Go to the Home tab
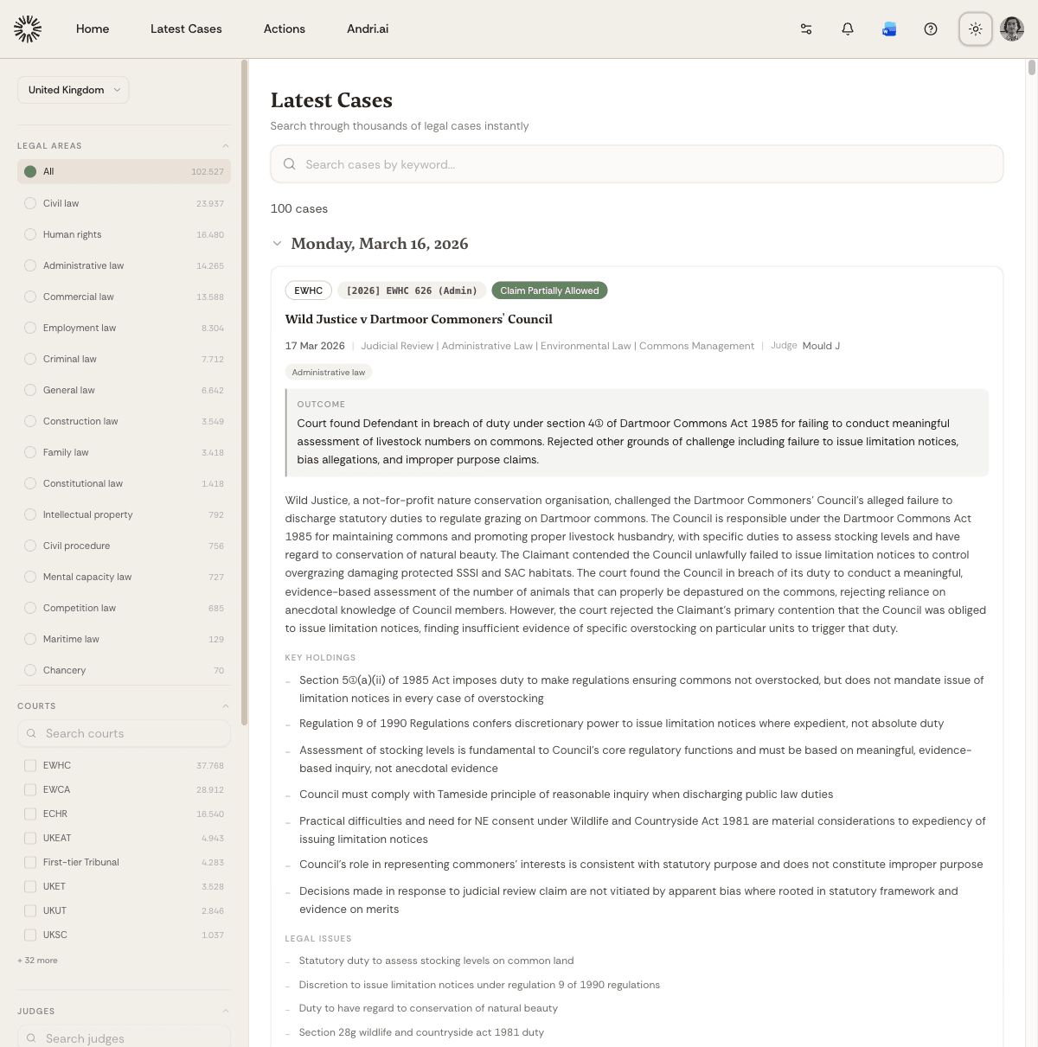 (x=93, y=29)
